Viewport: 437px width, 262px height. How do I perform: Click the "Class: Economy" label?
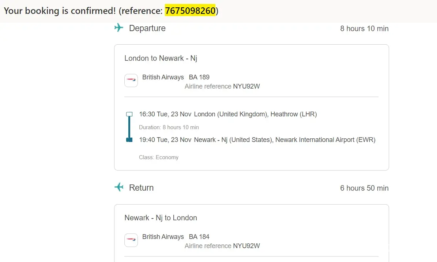[159, 157]
